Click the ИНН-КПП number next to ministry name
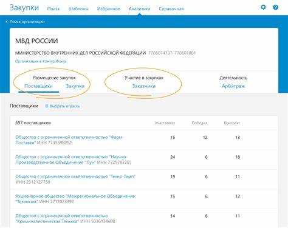 (x=172, y=53)
